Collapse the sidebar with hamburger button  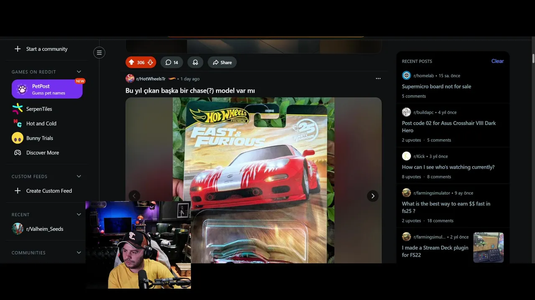coord(99,52)
